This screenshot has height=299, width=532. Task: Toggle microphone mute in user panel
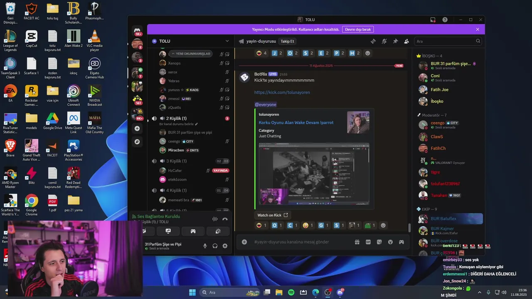(205, 246)
